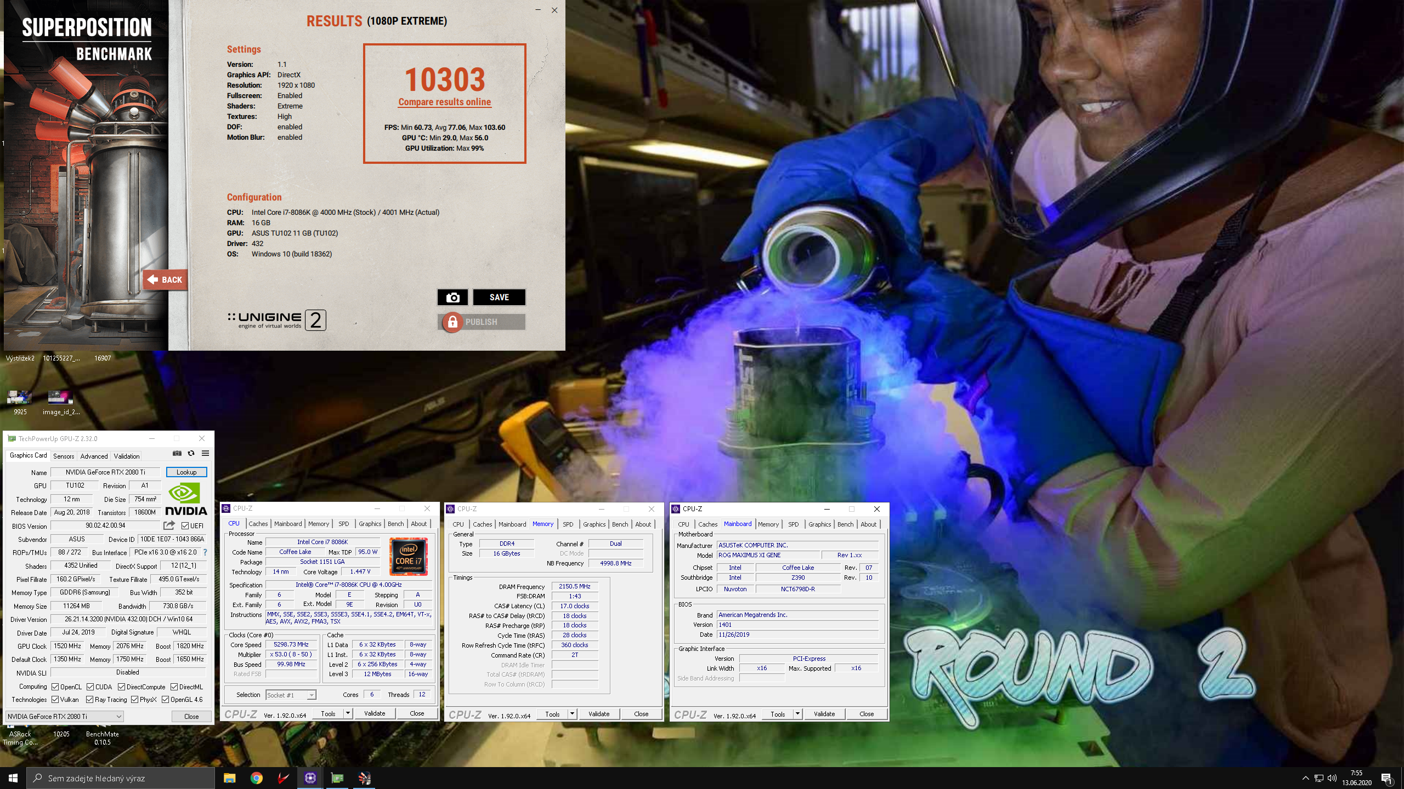Screen dimensions: 1404x789
Task: Toggle the DirectCompute checkbox
Action: 122,687
